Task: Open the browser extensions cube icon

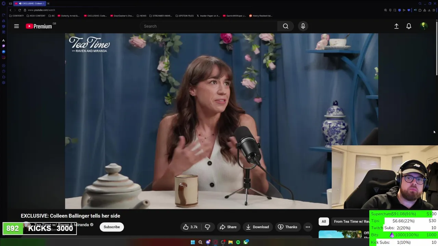Action: coord(420,10)
